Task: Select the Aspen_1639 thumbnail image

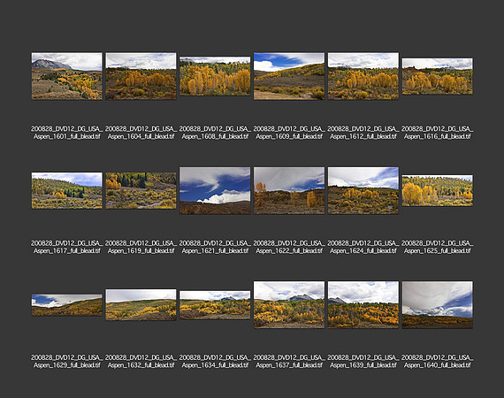Action: pyautogui.click(x=363, y=305)
